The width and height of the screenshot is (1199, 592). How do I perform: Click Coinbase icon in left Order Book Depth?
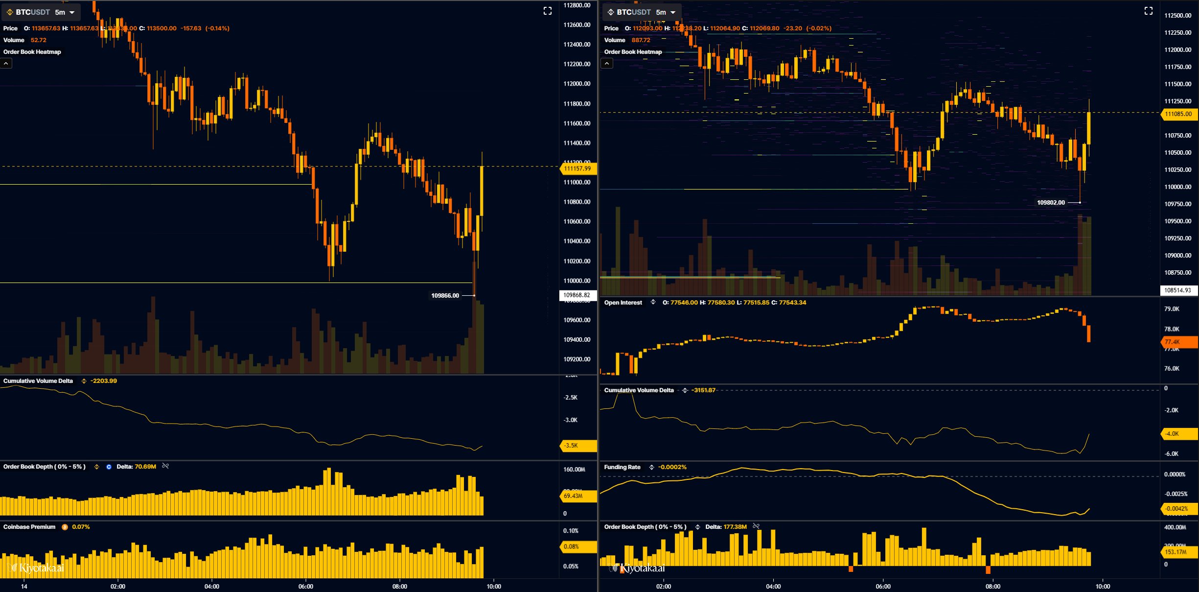109,467
